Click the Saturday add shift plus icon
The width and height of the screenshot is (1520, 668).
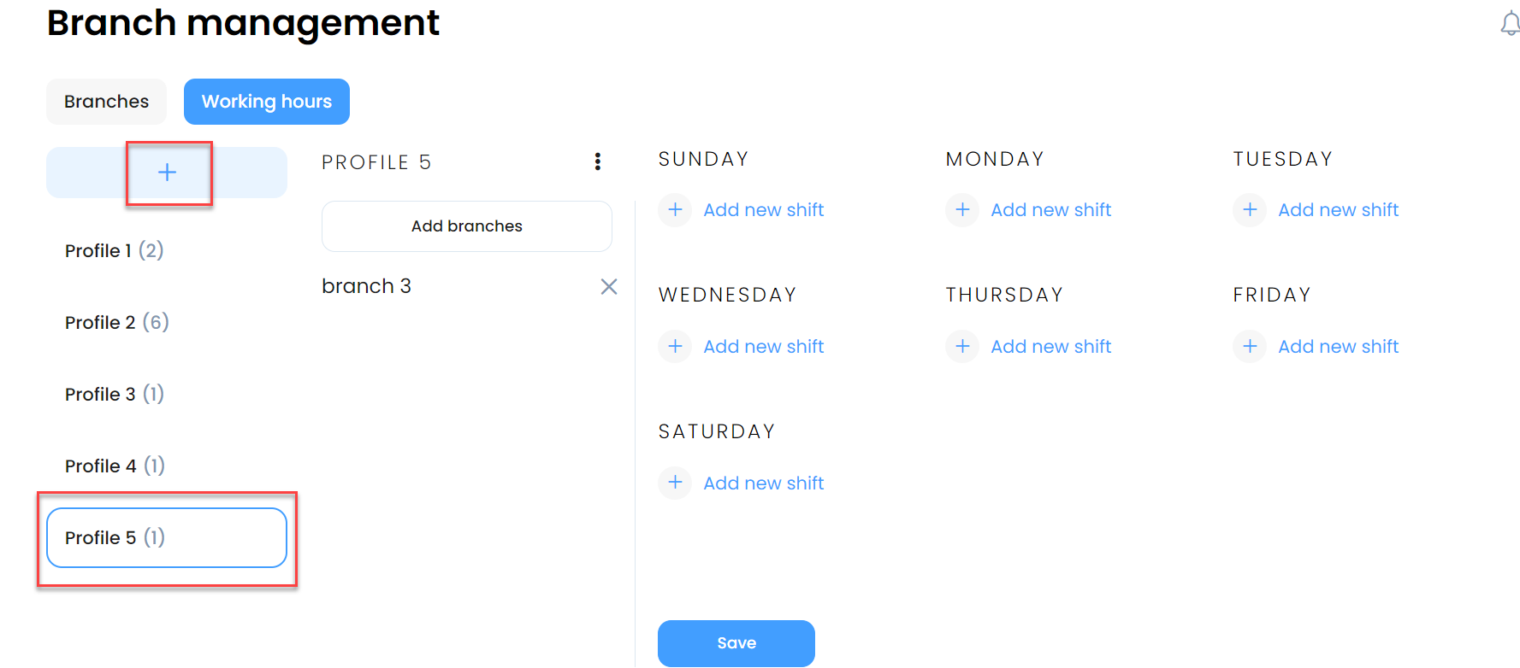point(675,483)
